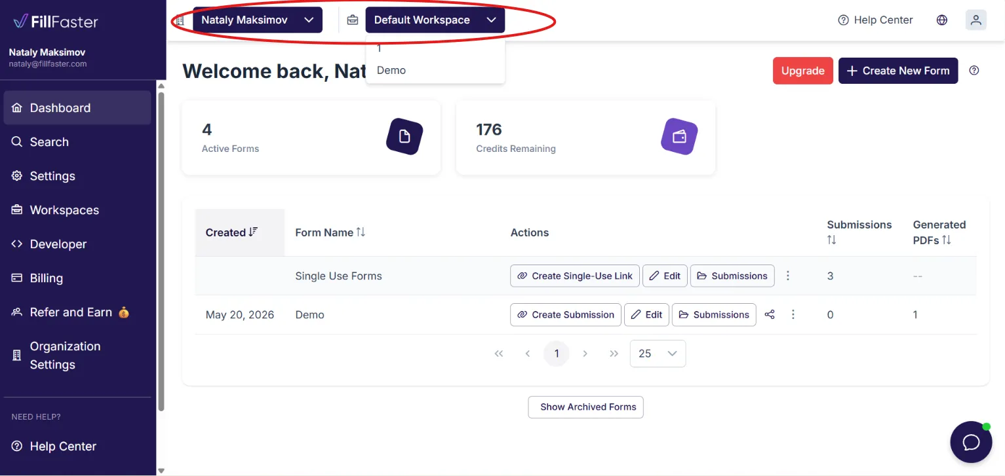Screen dimensions: 1005x476
Task: Expand the Nataly Maksimov organization dropdown
Action: [258, 20]
